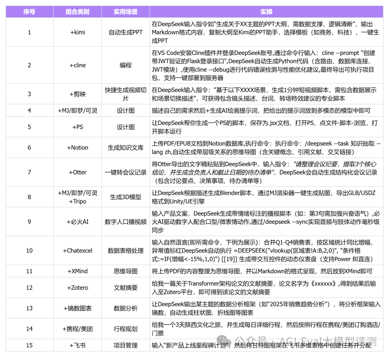This screenshot has height=357, width=389.
Task: Click 设计图 cell in row 4
Action: pos(126,110)
